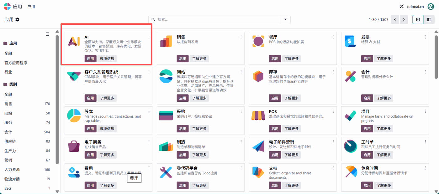Image resolution: width=439 pixels, height=194 pixels.
Task: Switch to kanban view
Action: coord(418,19)
